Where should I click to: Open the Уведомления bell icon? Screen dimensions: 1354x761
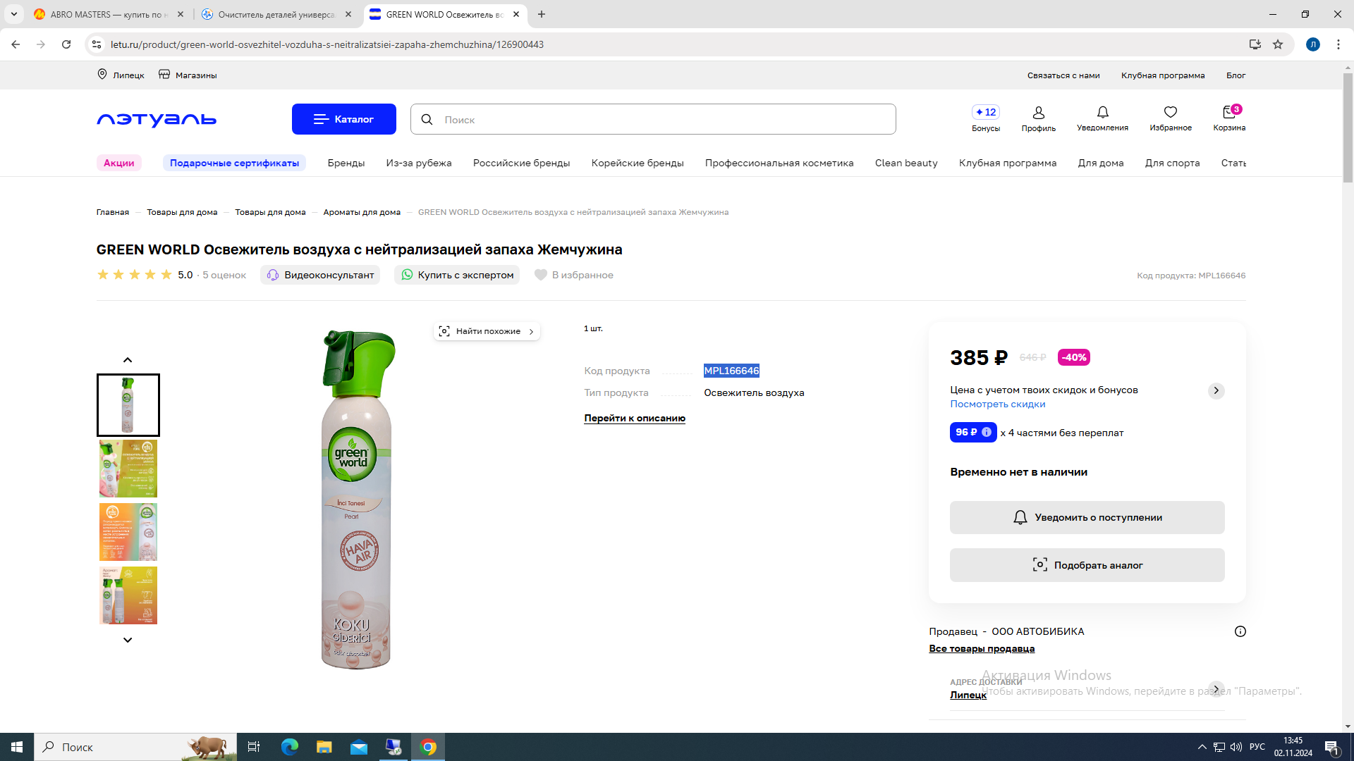pos(1102,112)
